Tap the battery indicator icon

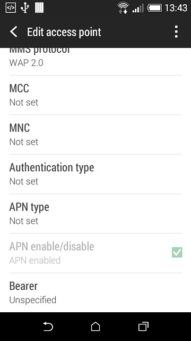pos(154,9)
